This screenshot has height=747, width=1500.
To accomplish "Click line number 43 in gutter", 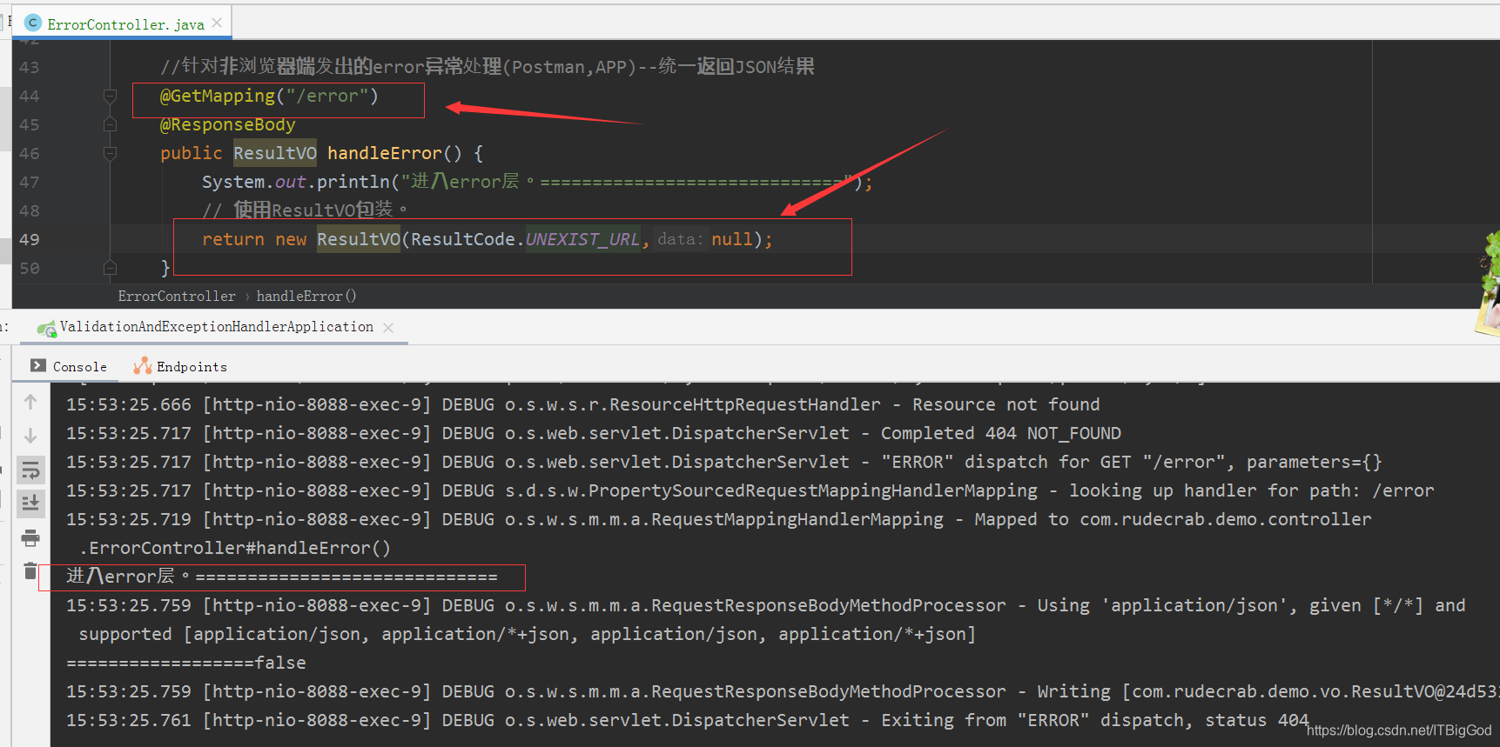I will coord(29,67).
